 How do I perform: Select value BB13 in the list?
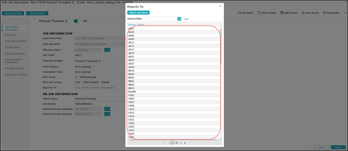(x=174, y=88)
